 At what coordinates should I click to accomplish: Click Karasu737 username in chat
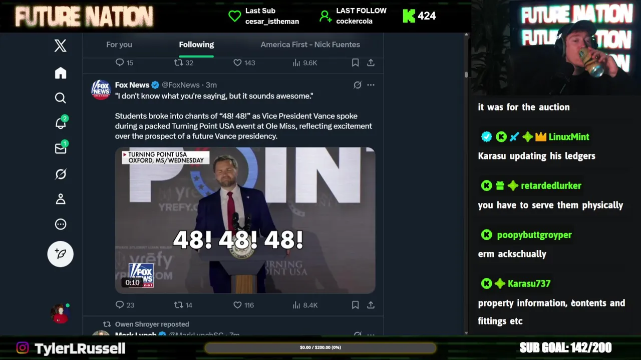(529, 283)
